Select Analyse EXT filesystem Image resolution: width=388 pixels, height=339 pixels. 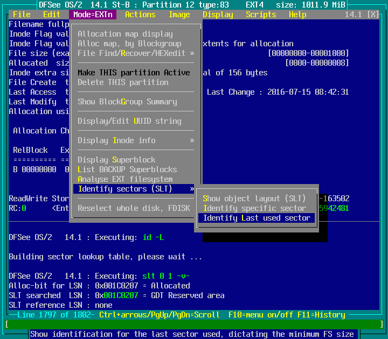point(125,179)
